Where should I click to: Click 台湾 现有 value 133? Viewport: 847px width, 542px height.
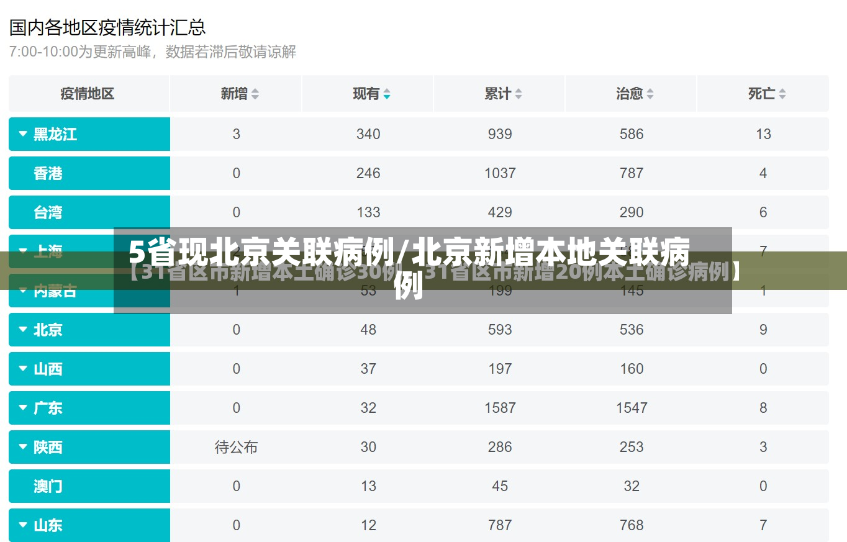click(x=368, y=212)
